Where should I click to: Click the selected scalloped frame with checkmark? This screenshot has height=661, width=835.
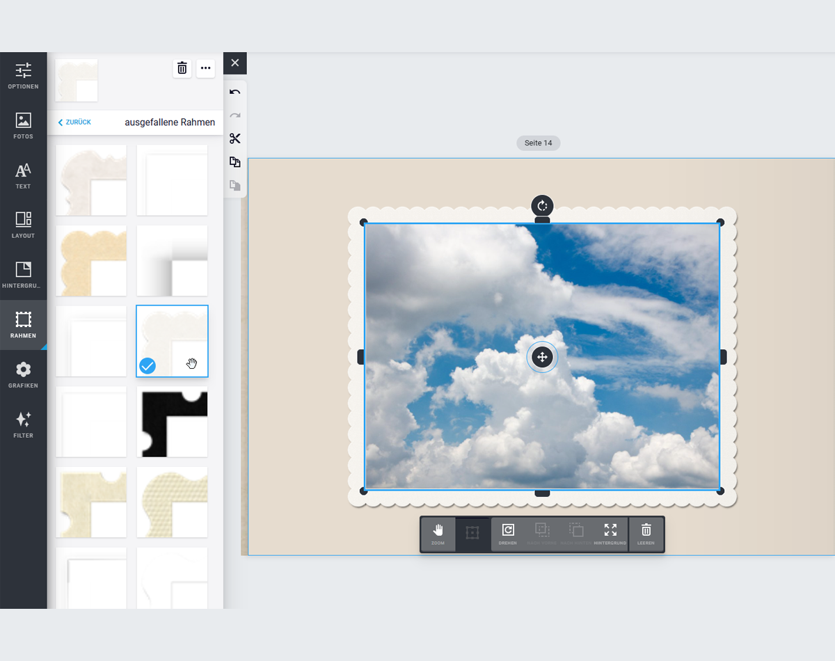point(172,342)
